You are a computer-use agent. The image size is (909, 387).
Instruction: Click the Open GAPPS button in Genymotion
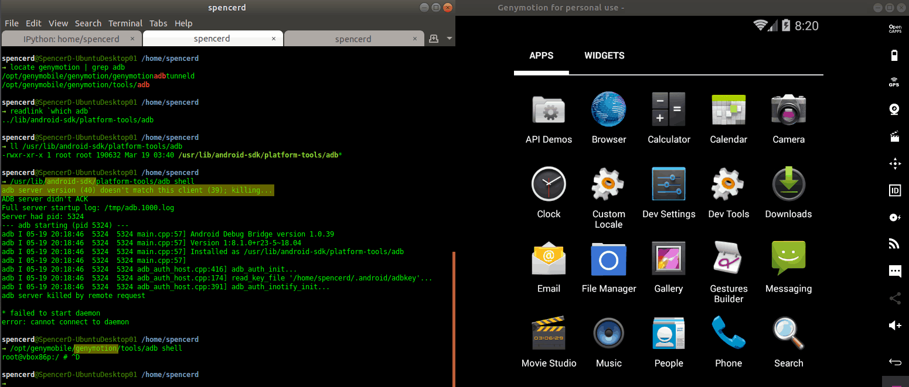[x=895, y=29]
